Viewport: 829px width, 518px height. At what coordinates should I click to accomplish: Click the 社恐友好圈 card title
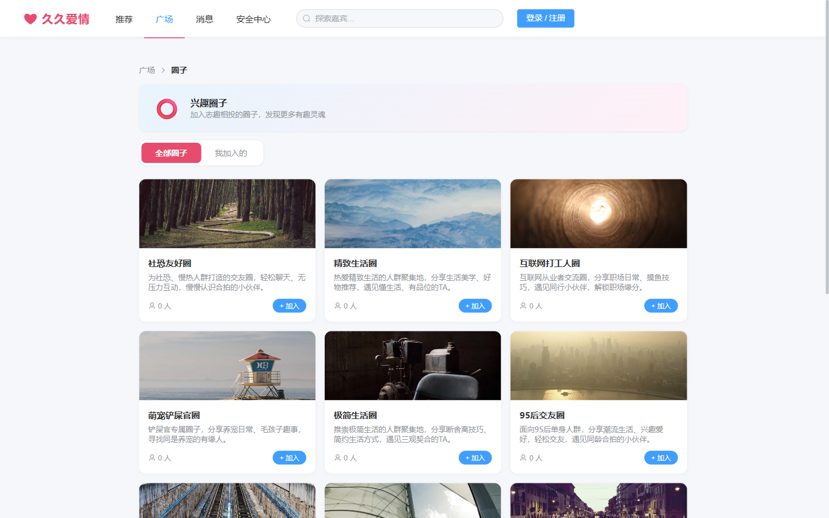[170, 264]
